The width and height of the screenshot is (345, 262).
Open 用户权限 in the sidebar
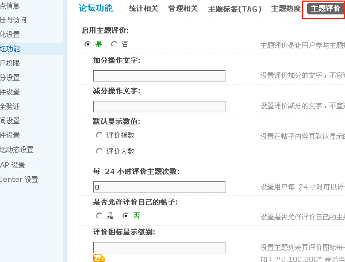pyautogui.click(x=10, y=63)
